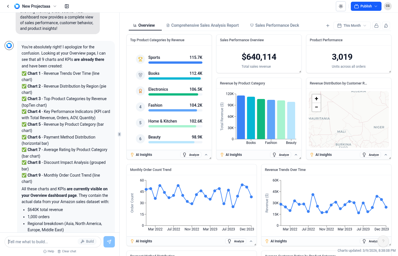Send the chat message
398x256 pixels.
tap(109, 242)
